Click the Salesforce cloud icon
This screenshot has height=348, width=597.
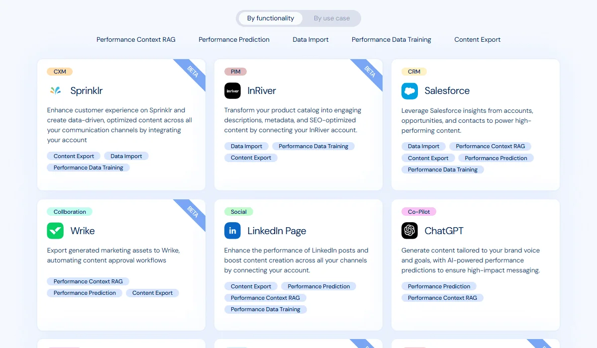point(409,90)
